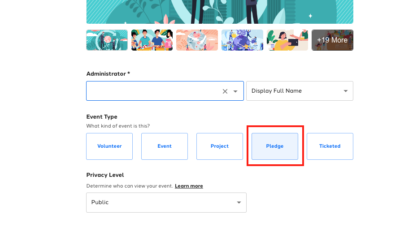
Task: Open the Public privacy level dropdown
Action: pos(166,203)
